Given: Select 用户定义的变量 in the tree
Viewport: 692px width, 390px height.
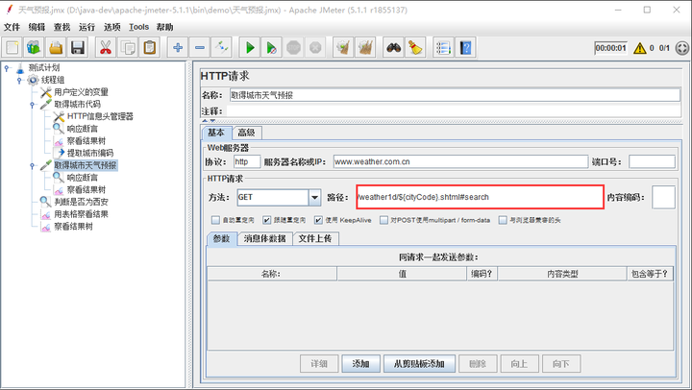Looking at the screenshot, I should coord(81,92).
